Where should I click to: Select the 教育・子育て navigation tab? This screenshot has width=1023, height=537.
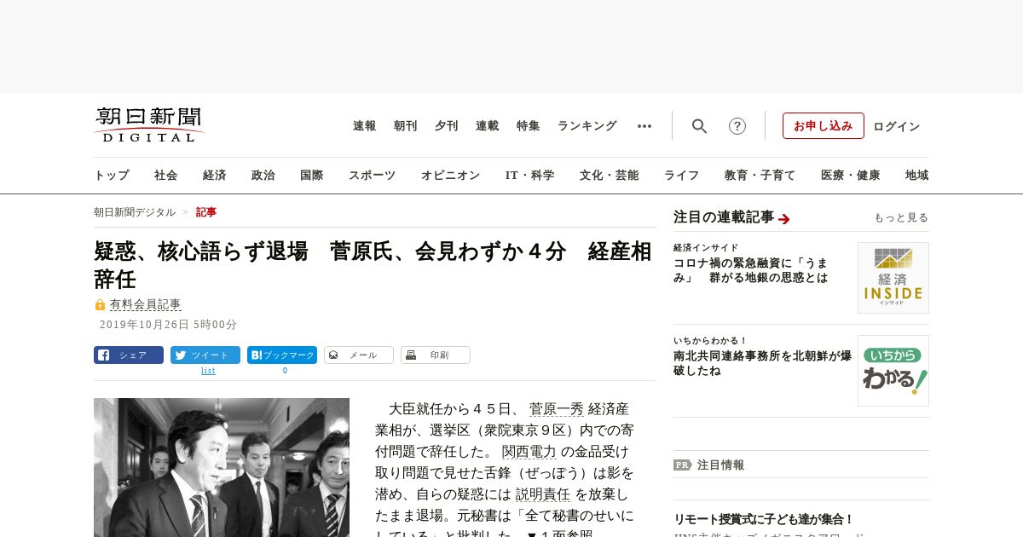tap(760, 176)
